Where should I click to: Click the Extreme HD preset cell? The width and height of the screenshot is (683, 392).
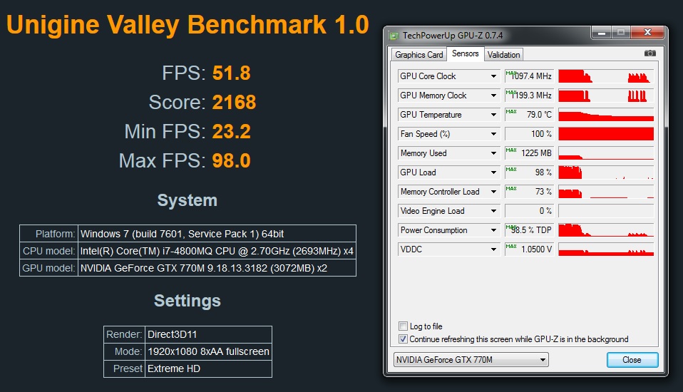pos(208,368)
